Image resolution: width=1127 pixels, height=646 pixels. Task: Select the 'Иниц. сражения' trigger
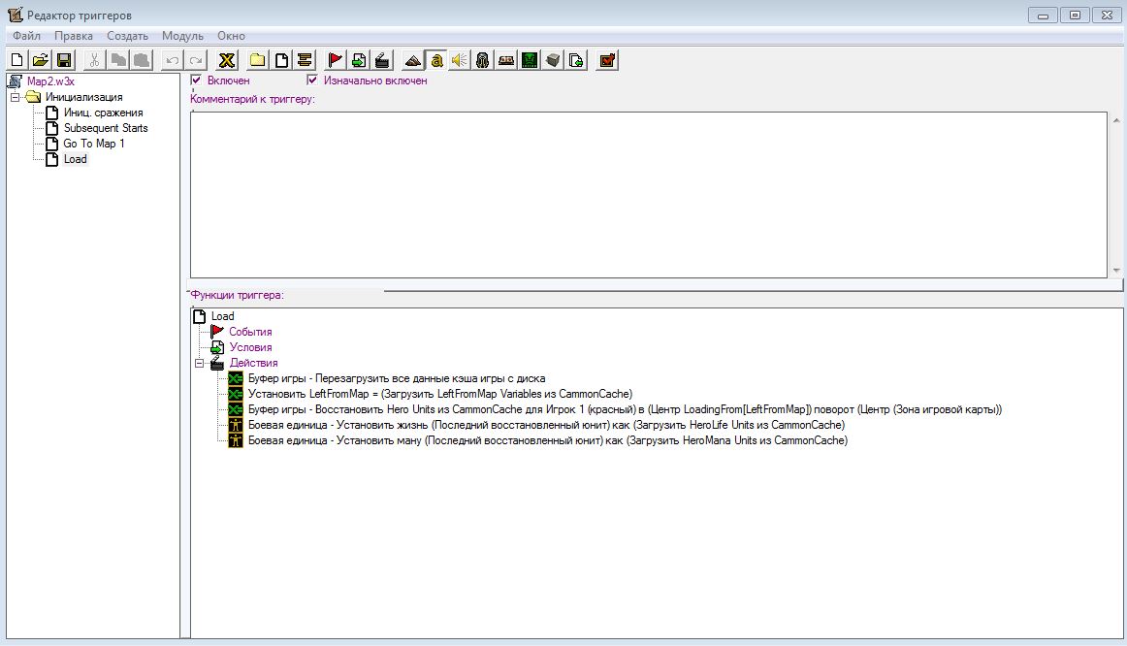tap(103, 113)
